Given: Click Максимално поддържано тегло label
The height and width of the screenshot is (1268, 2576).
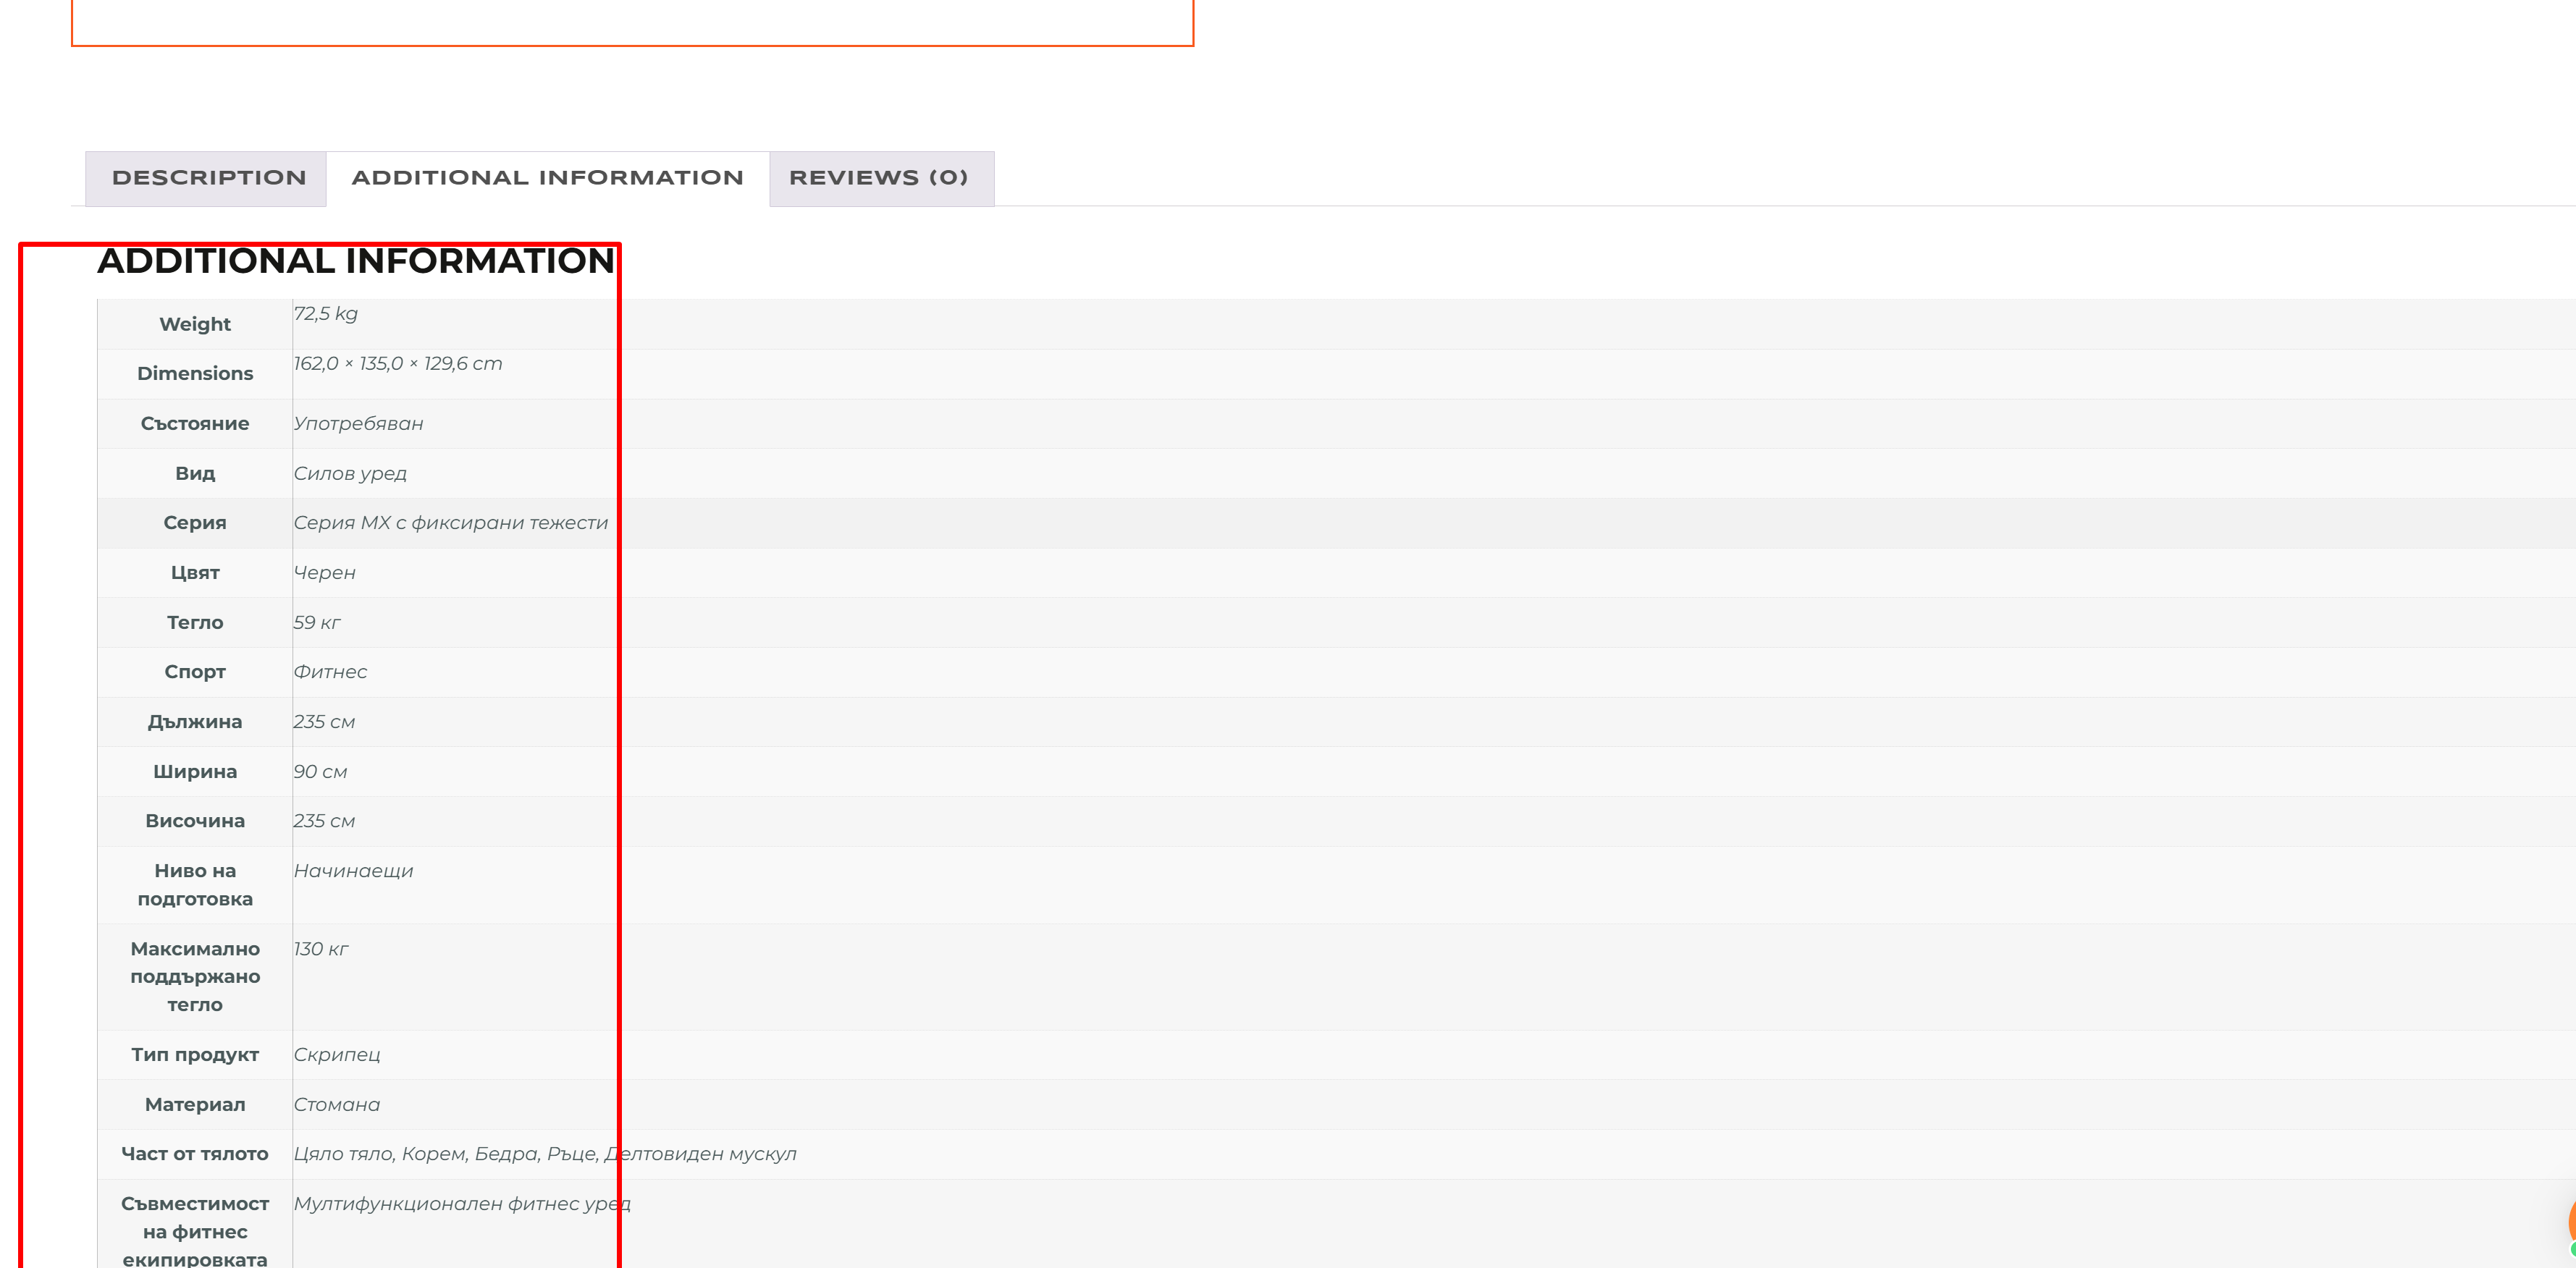Looking at the screenshot, I should click(195, 977).
